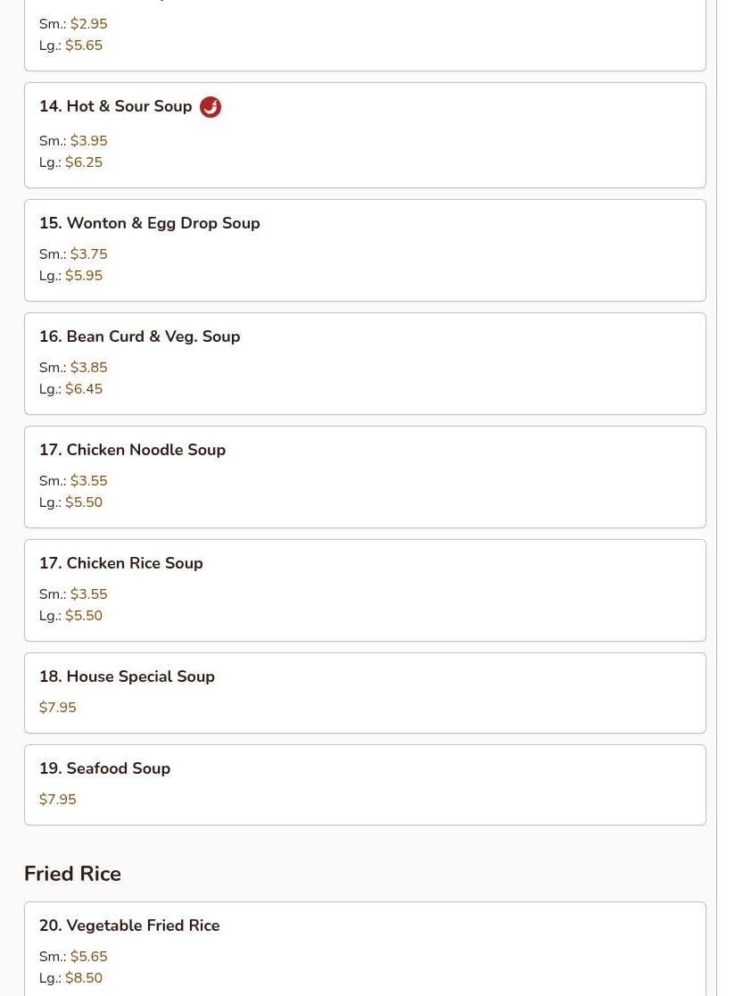Pick Hot & Sour Soup large $6.25 price
The width and height of the screenshot is (735, 996).
click(x=84, y=162)
